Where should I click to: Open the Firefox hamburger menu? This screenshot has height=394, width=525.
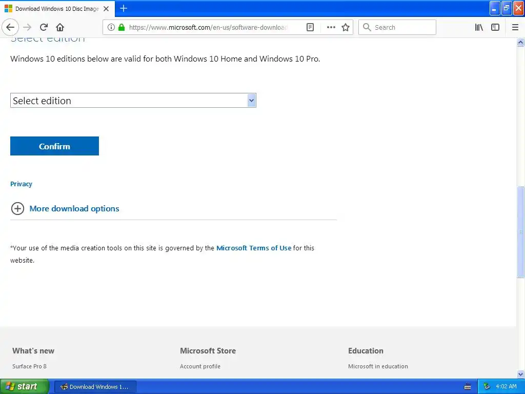point(515,27)
